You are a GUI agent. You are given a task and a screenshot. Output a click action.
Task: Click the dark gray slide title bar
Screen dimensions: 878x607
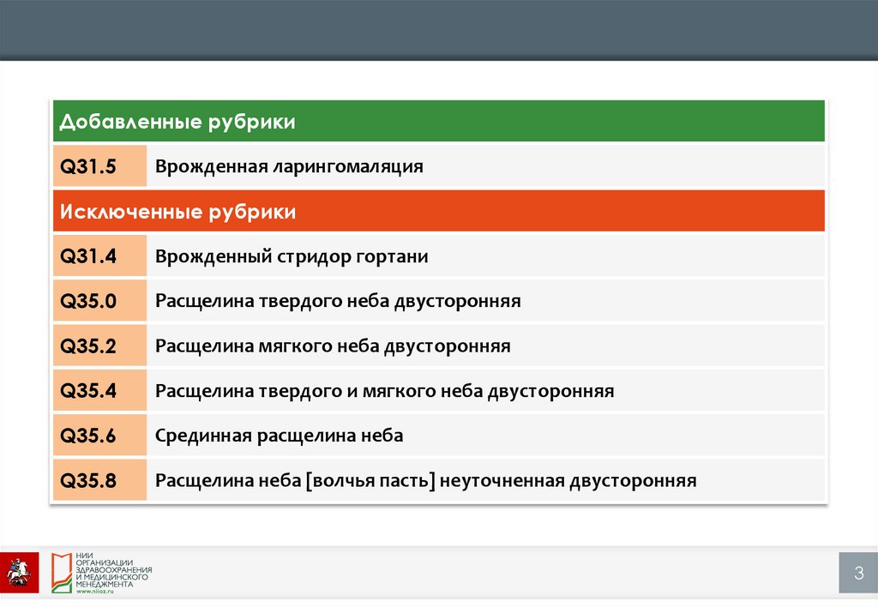pos(438,30)
